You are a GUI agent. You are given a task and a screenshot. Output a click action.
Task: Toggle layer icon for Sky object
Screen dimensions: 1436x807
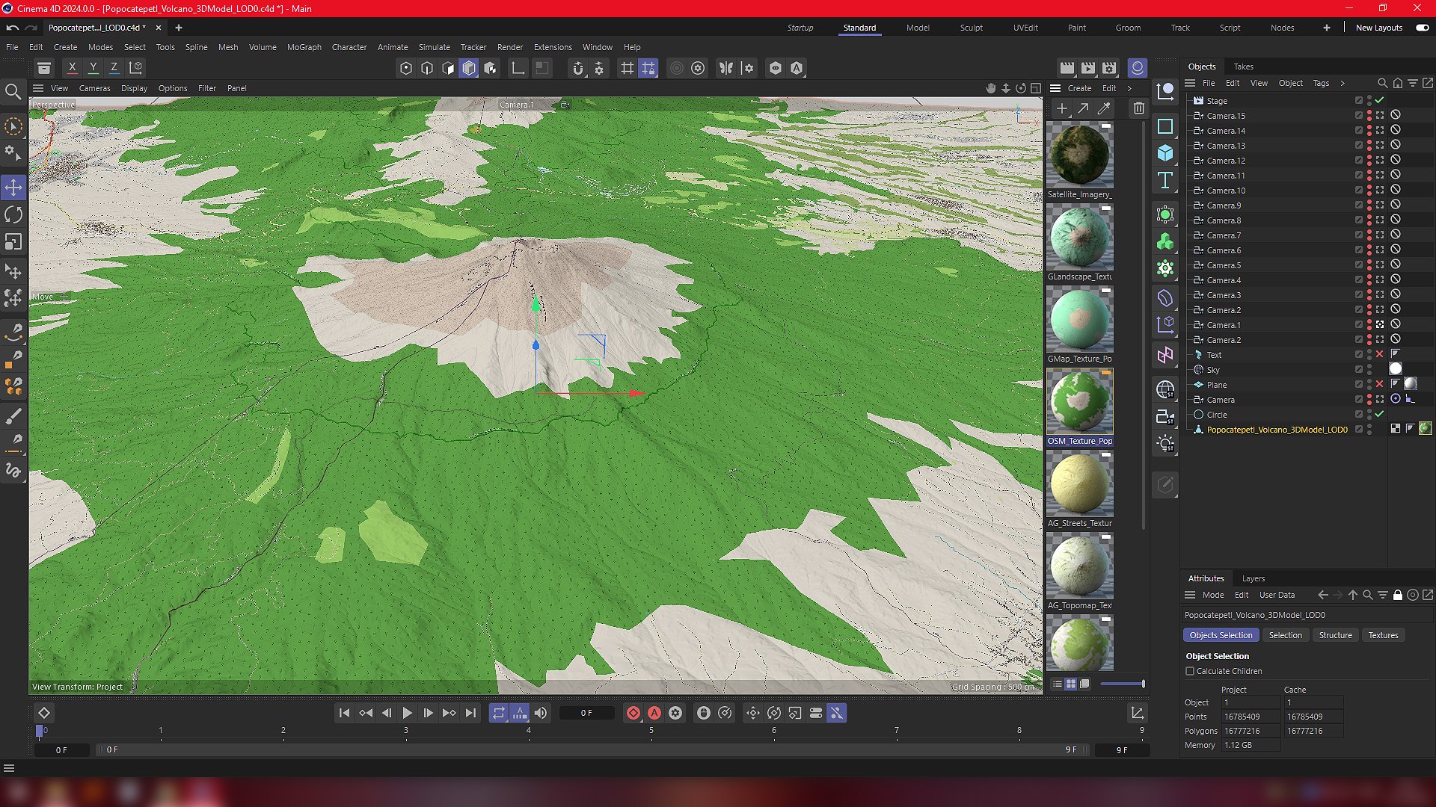(1359, 369)
